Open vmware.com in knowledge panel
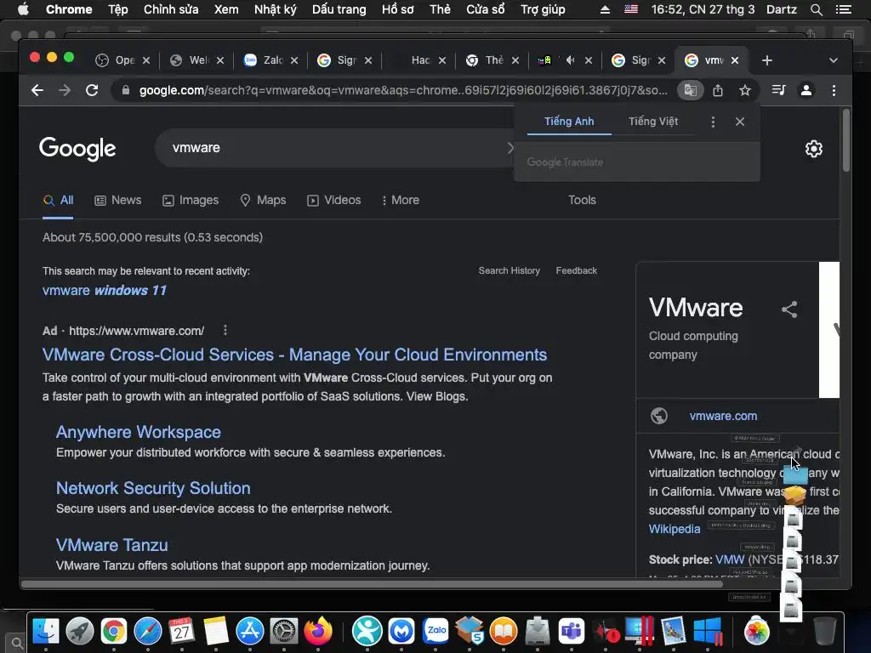Screen dimensions: 871x653 [723, 416]
